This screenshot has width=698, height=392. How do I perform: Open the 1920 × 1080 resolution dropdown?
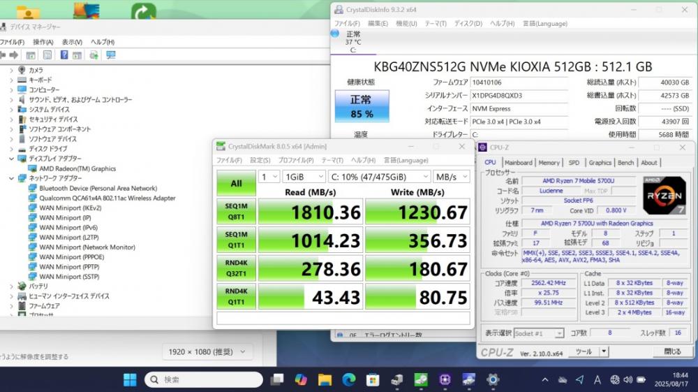pos(207,352)
